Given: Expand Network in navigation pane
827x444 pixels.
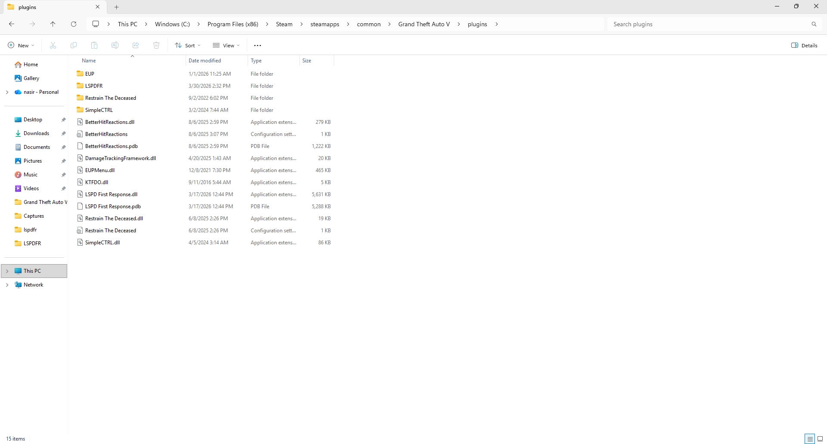Looking at the screenshot, I should pyautogui.click(x=7, y=285).
